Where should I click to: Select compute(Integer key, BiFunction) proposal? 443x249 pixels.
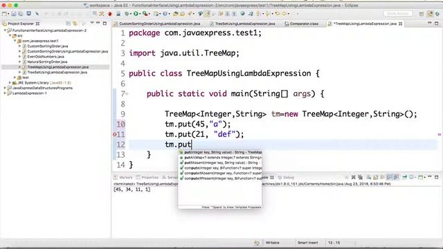coord(220,168)
